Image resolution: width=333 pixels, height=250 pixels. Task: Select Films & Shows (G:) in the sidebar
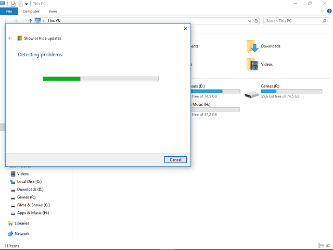tap(33, 205)
